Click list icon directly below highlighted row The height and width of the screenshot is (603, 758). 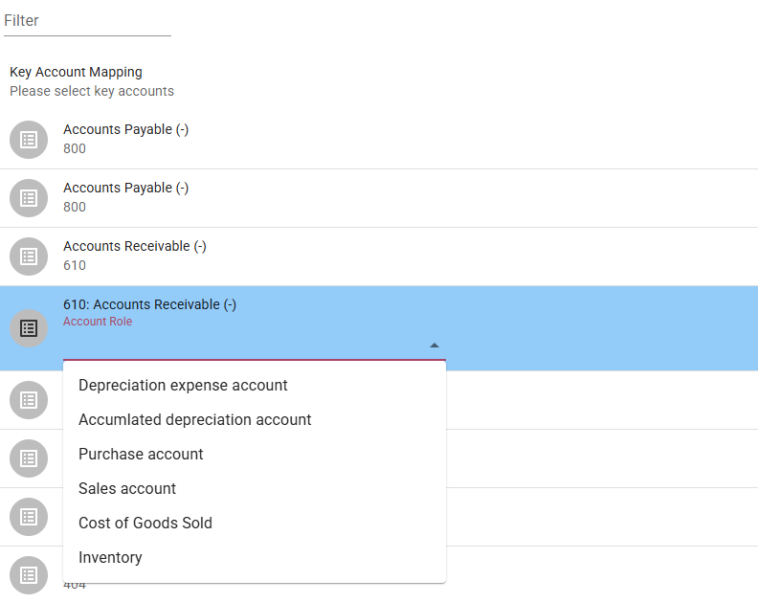point(29,400)
